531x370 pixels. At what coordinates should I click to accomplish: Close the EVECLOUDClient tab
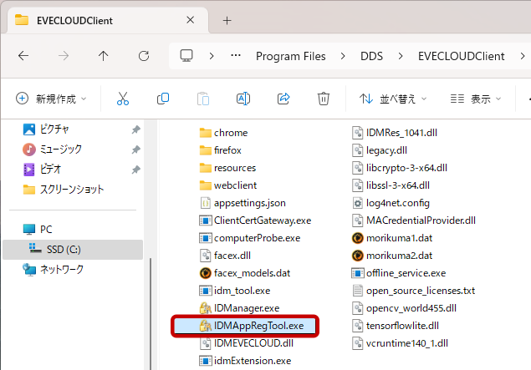click(190, 20)
